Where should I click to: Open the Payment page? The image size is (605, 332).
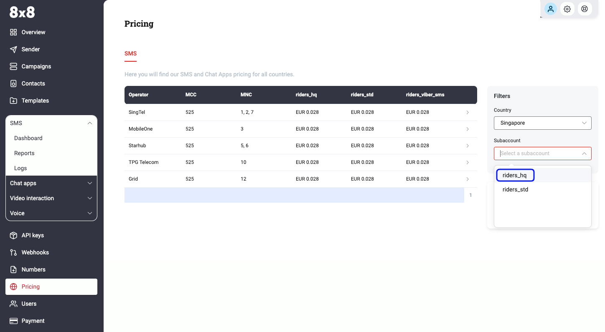coord(33,321)
